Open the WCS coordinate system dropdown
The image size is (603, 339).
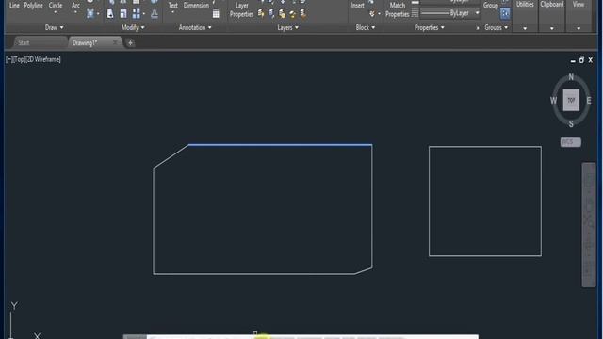(x=571, y=142)
